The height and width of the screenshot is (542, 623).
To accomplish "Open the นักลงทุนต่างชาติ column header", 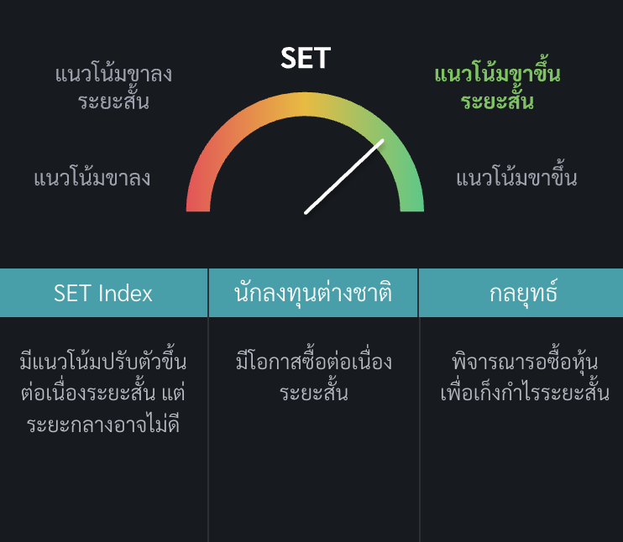I will coord(313,293).
